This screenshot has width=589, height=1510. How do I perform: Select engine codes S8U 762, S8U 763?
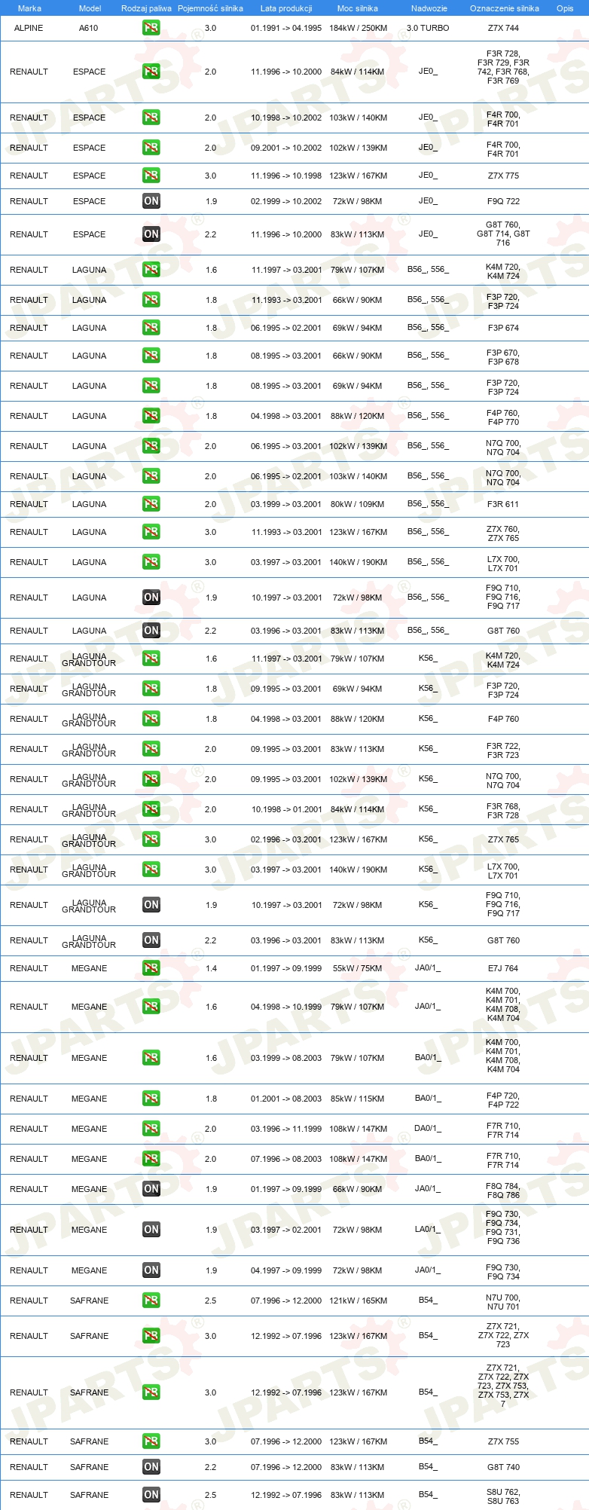[x=503, y=1496]
